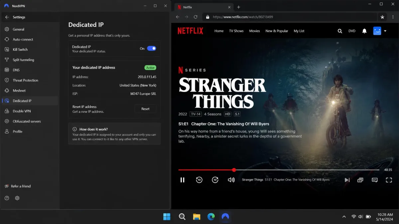
Task: Click the Netflix browser tab
Action: 203,7
